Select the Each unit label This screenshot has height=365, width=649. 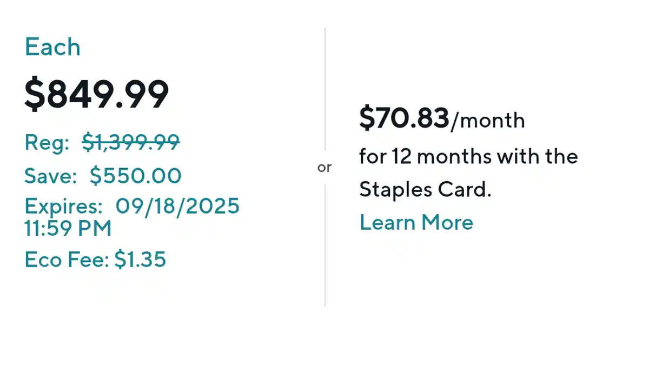pyautogui.click(x=52, y=48)
